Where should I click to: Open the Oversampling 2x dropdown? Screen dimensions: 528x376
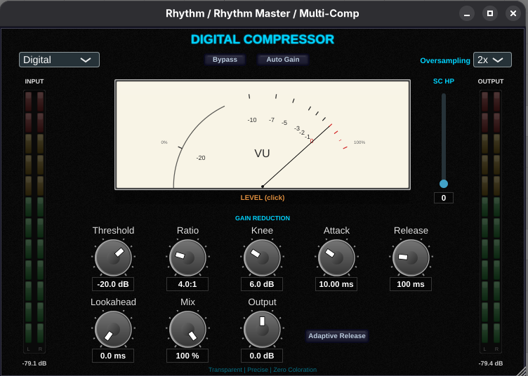pos(492,60)
